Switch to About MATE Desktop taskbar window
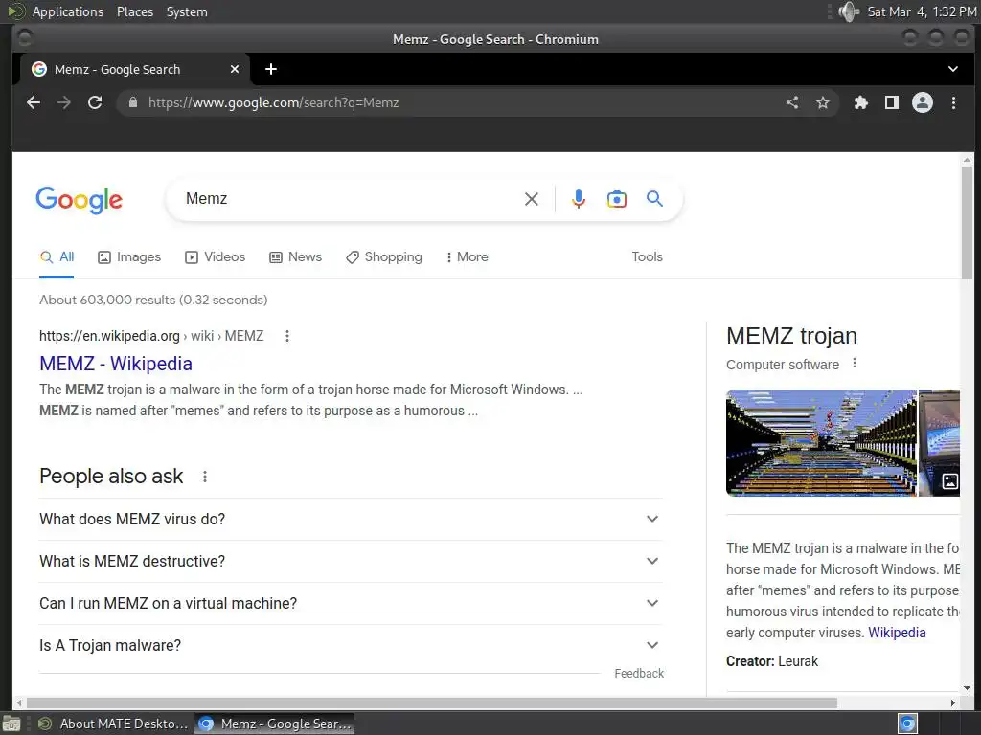The height and width of the screenshot is (735, 981). click(x=113, y=724)
